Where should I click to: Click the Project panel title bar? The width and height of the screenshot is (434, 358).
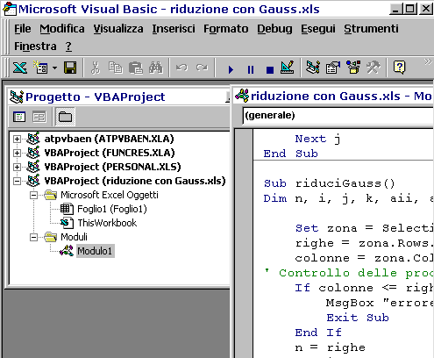tap(118, 97)
